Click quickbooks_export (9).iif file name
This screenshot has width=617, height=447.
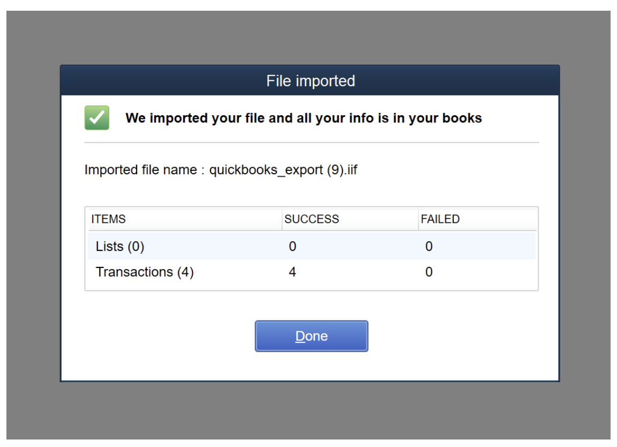tap(283, 170)
